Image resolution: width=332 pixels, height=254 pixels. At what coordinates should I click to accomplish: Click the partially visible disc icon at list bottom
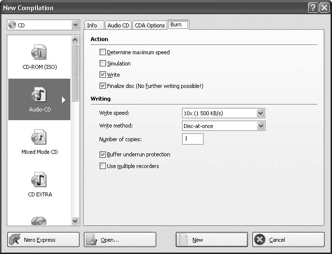(x=39, y=221)
